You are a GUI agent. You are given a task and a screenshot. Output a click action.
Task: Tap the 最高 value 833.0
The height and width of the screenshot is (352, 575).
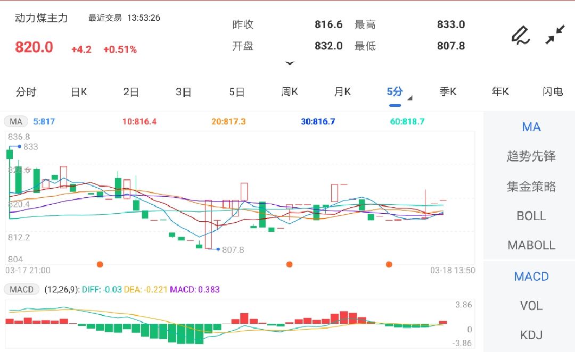451,24
